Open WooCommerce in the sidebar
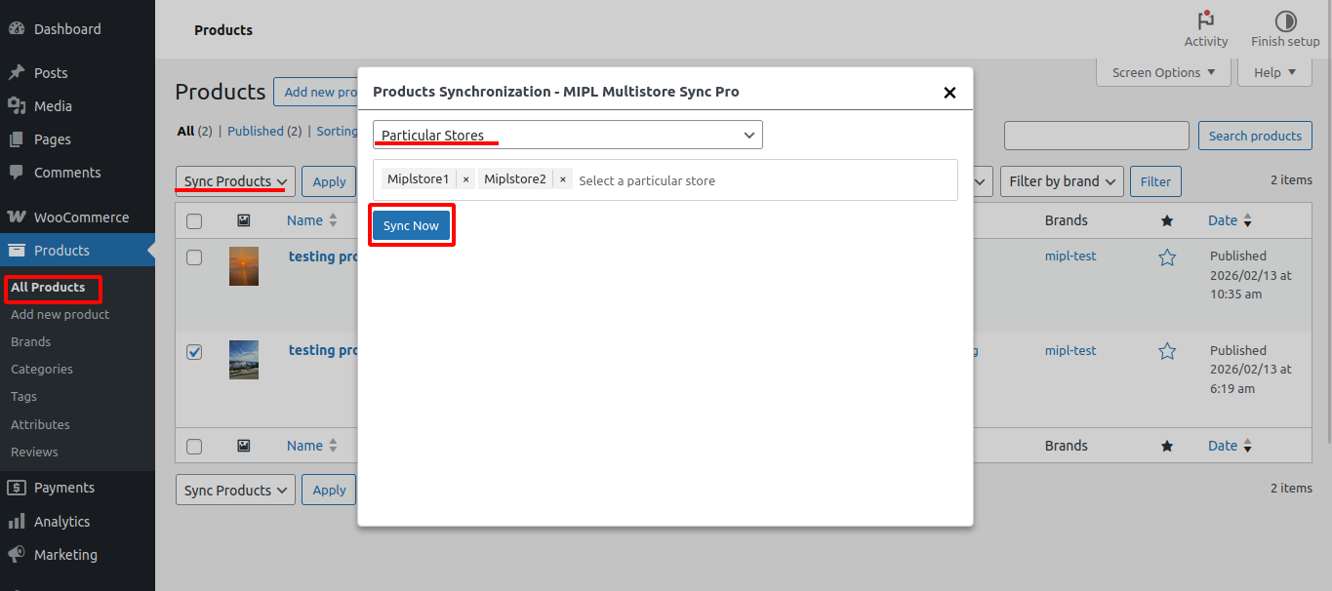The height and width of the screenshot is (591, 1332). coord(80,217)
